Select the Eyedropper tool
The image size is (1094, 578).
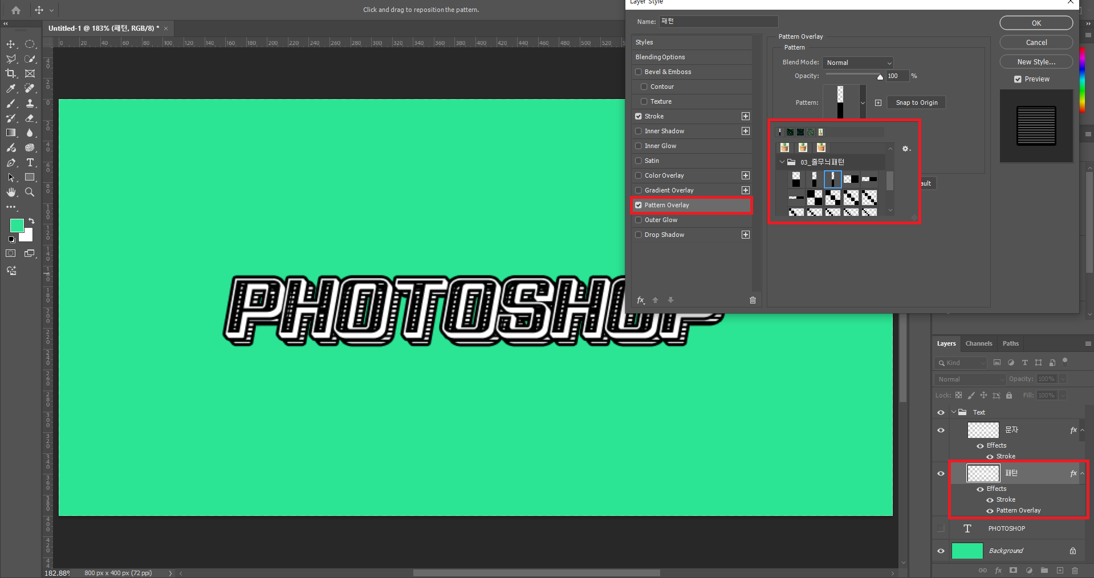pos(11,88)
